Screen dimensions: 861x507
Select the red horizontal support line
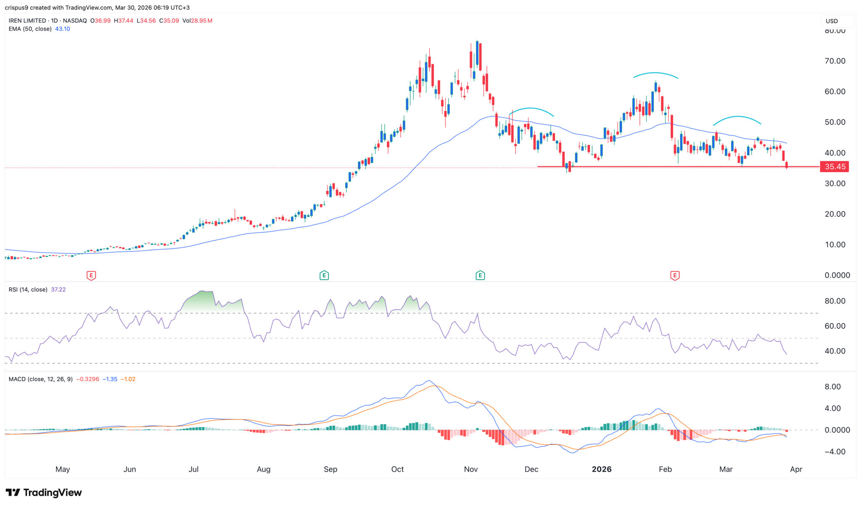[x=631, y=167]
